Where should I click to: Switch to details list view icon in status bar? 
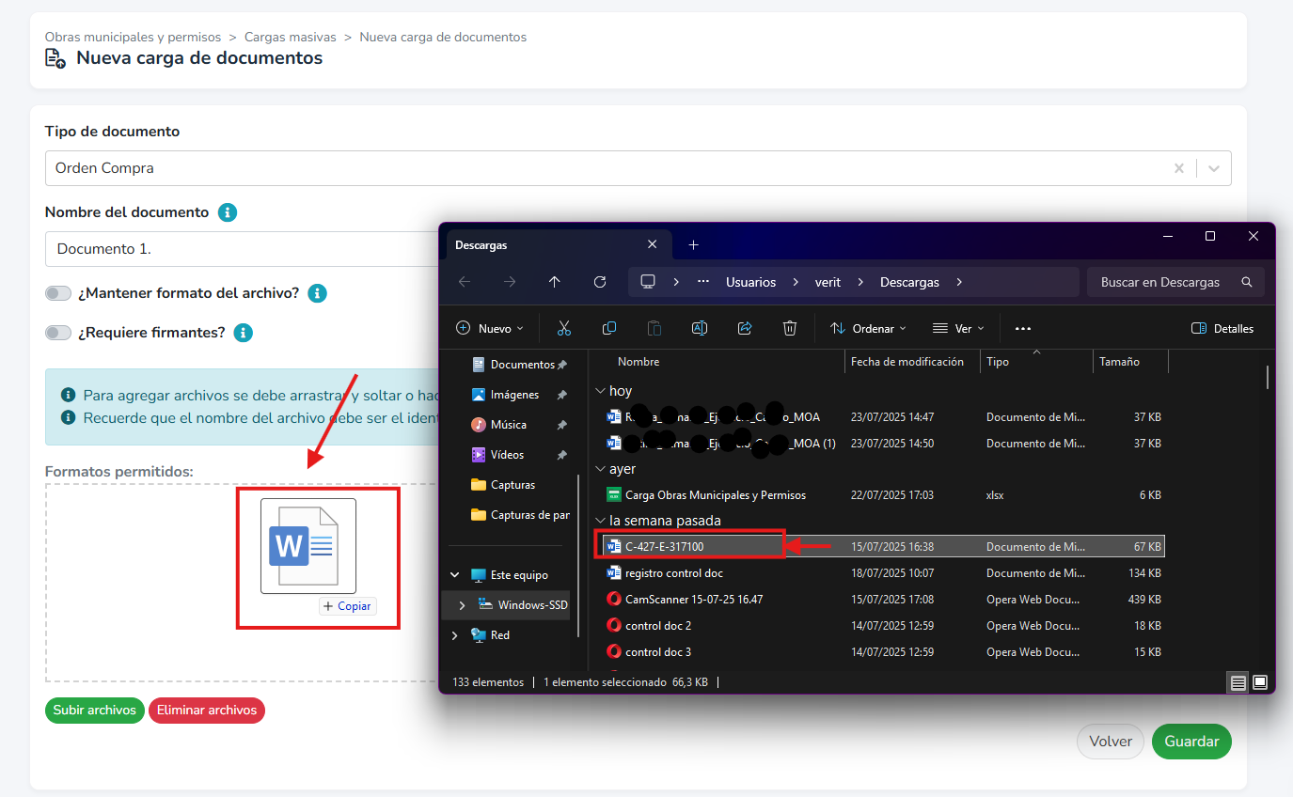point(1238,682)
